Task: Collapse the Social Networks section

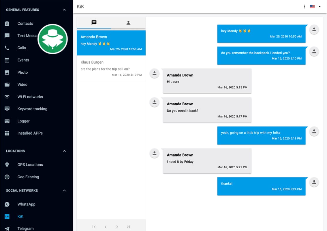Action: pos(64,190)
